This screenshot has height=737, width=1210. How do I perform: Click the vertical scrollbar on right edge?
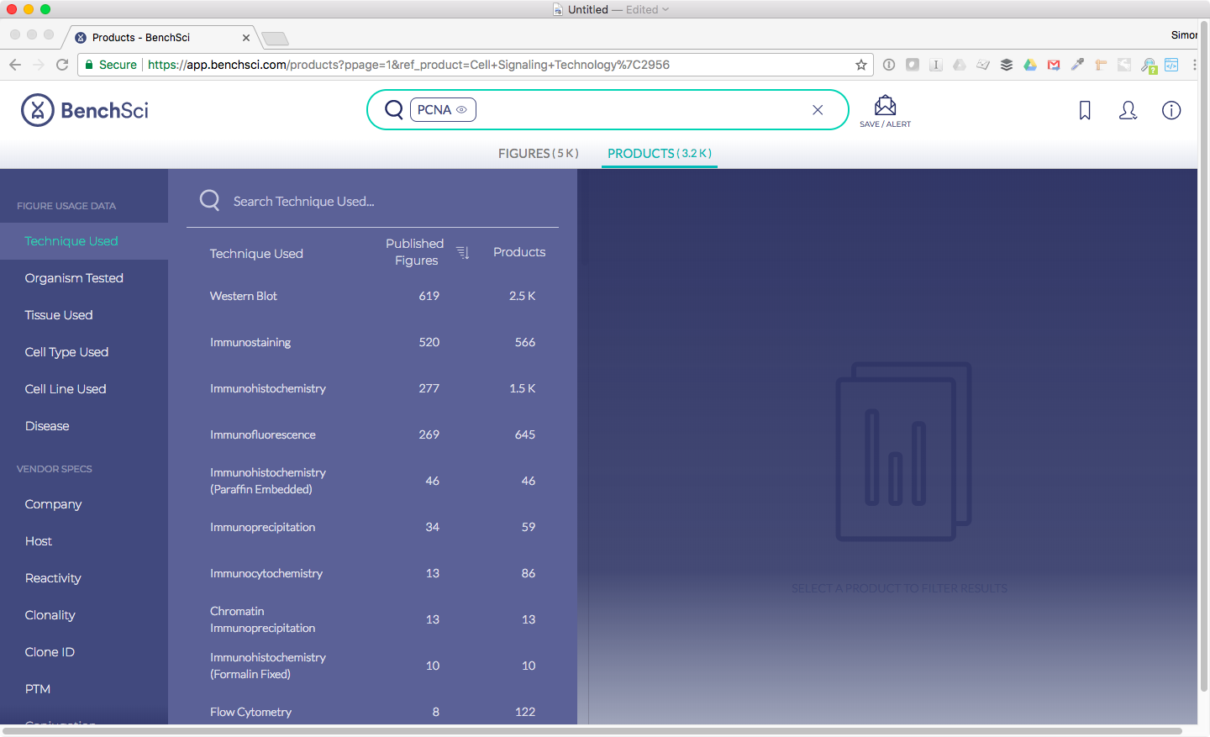click(1204, 356)
